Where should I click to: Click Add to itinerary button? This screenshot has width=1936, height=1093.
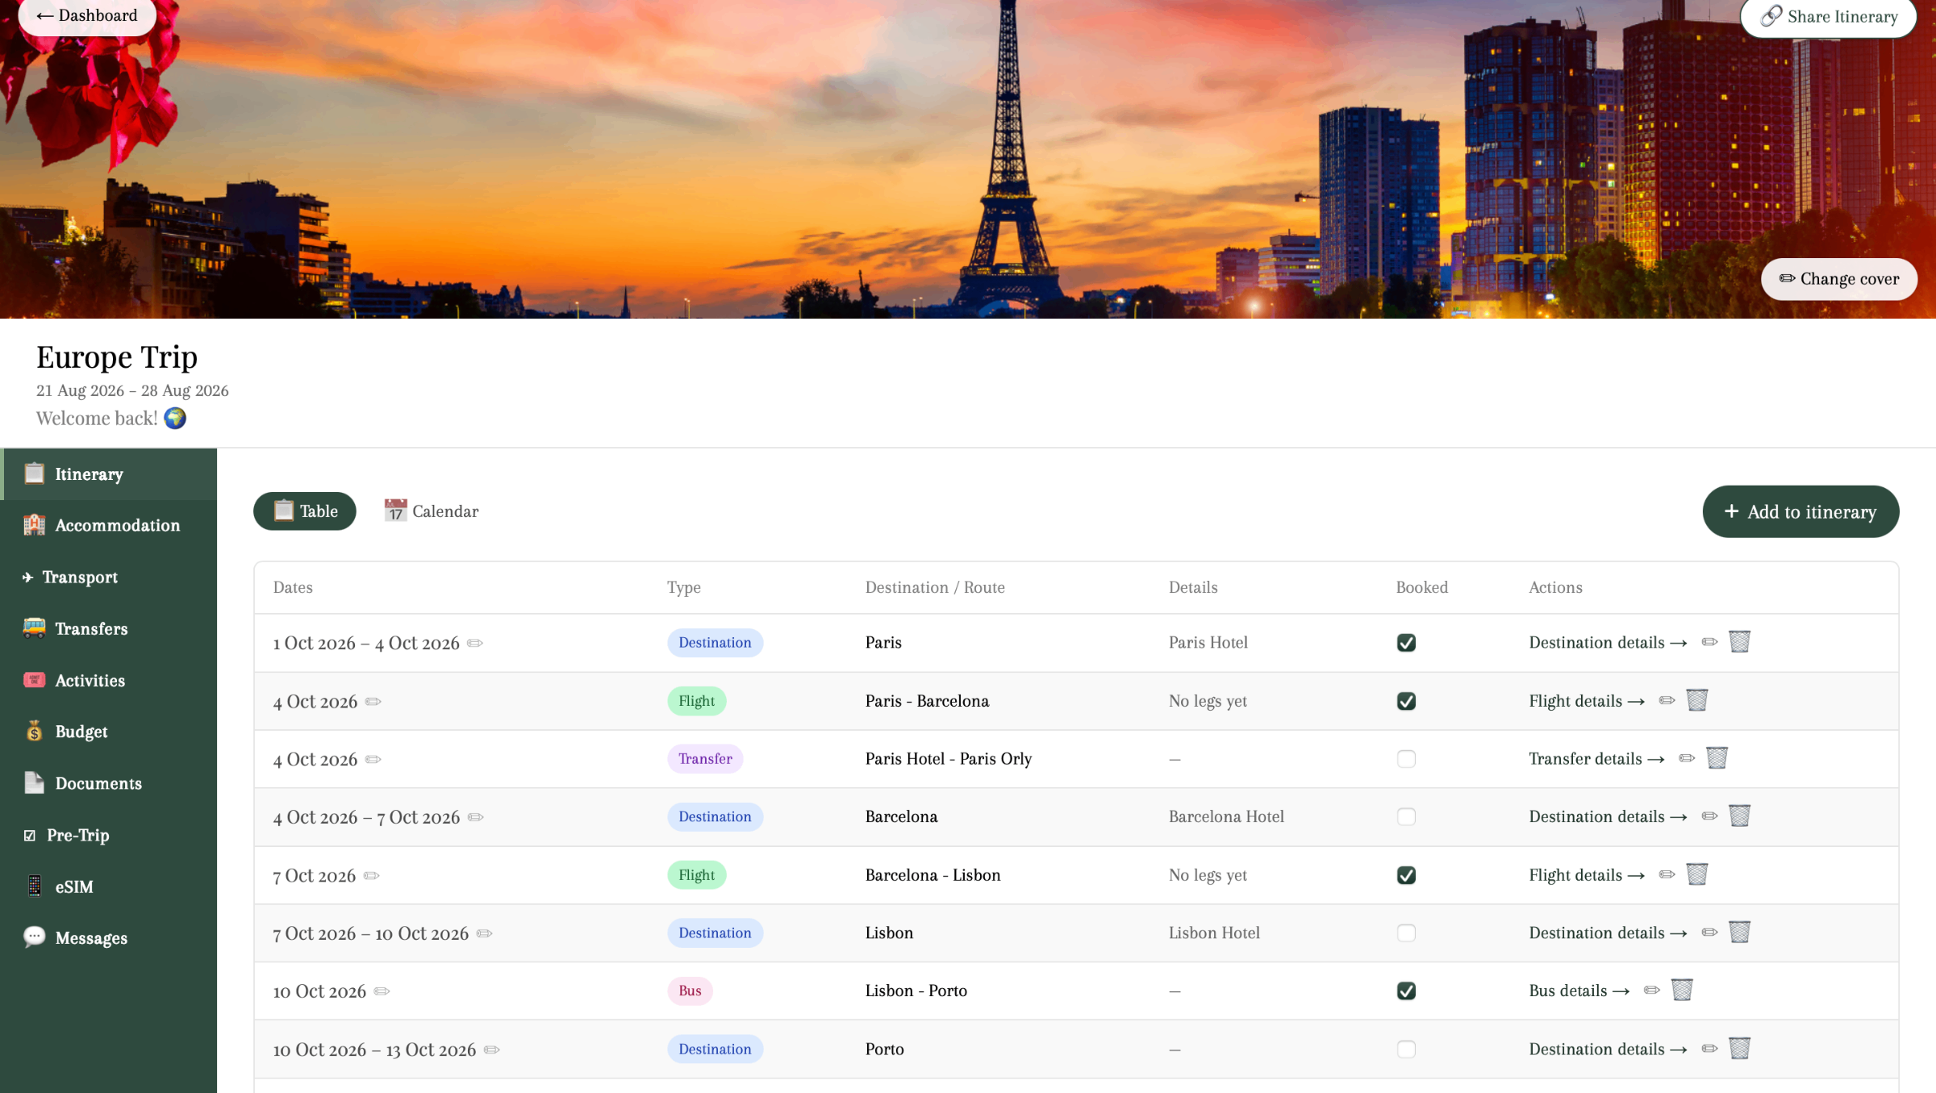[1800, 511]
